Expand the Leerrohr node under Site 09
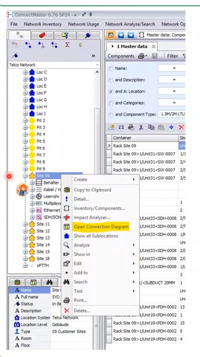Screen dimensions: 200x357 pos(32,197)
